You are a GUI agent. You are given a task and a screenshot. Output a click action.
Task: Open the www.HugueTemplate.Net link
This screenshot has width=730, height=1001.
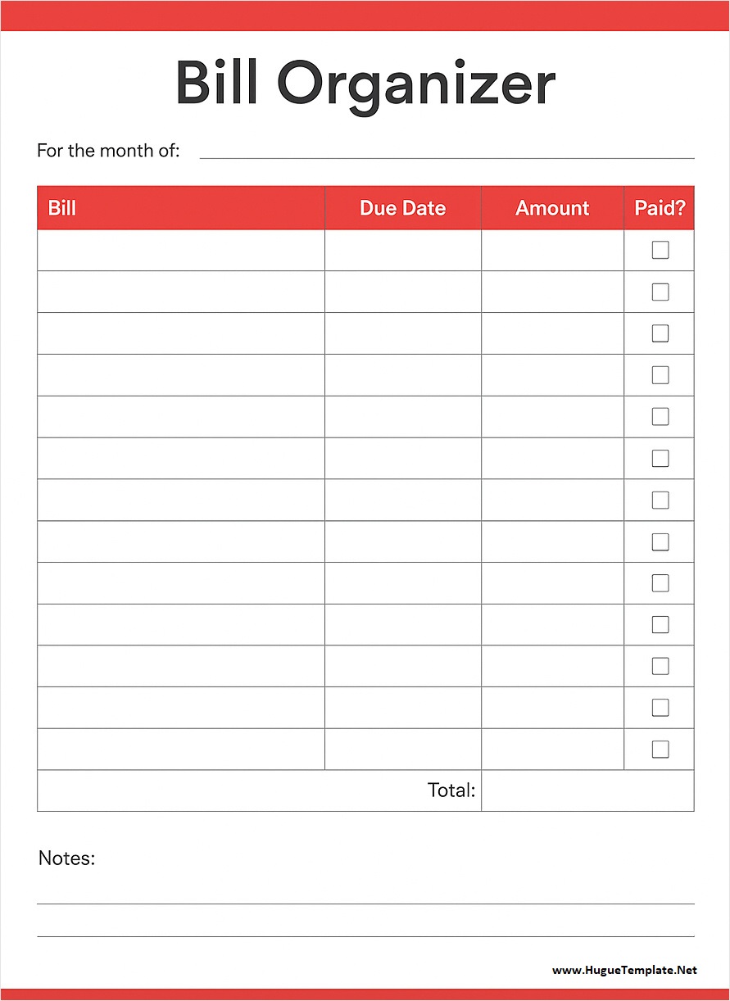[624, 970]
